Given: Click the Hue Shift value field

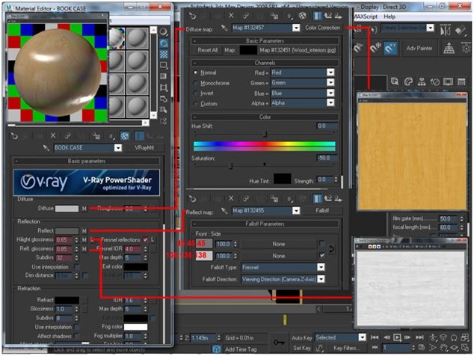Looking at the screenshot, I should 327,126.
